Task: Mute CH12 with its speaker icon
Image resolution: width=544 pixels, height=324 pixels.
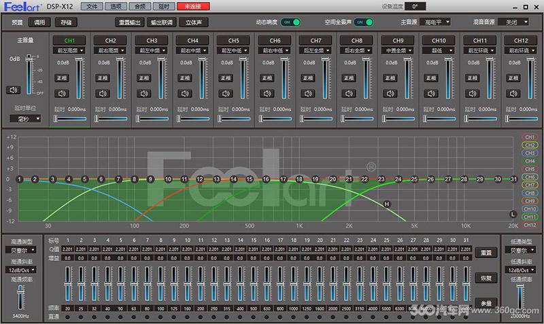Action: click(x=513, y=94)
